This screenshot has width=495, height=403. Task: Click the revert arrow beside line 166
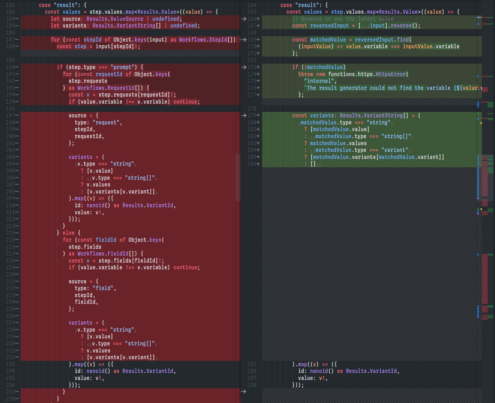[x=244, y=19]
